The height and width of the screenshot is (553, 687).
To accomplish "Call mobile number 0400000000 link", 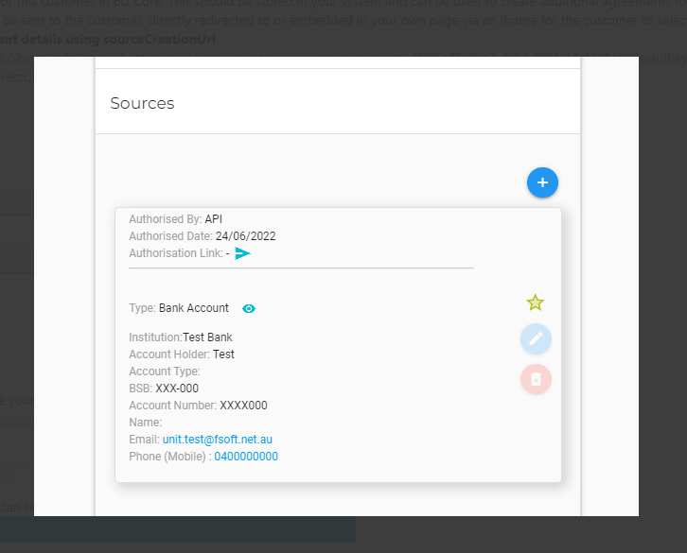I will [x=246, y=457].
